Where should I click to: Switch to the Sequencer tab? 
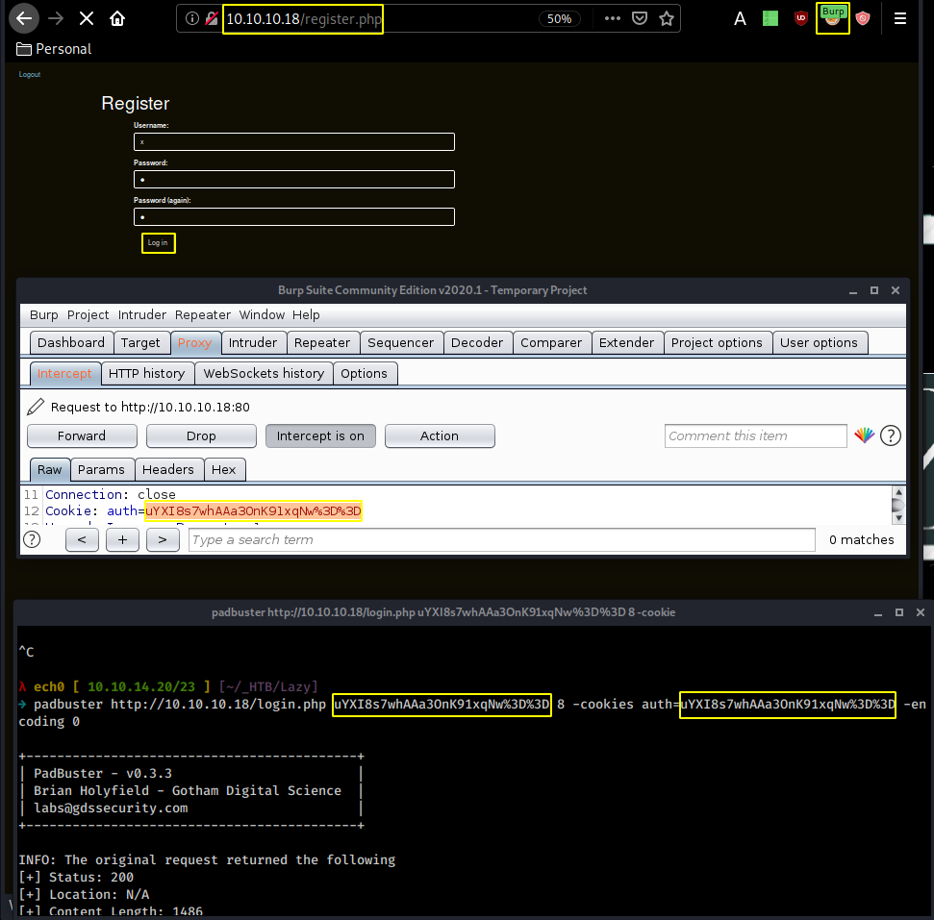point(401,342)
